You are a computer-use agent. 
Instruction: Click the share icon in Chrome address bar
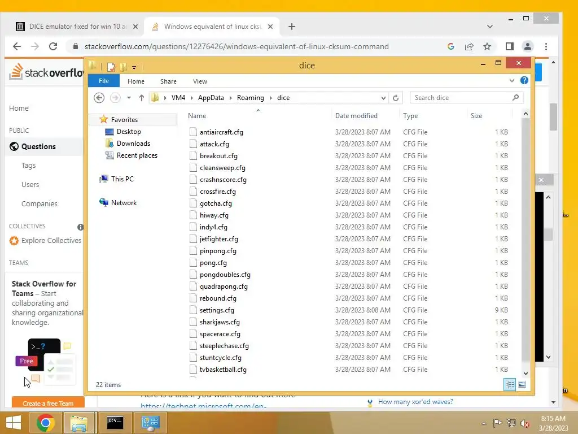point(469,46)
